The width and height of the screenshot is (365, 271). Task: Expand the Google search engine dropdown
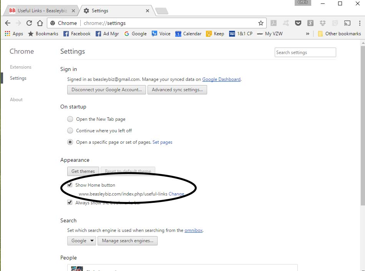pyautogui.click(x=82, y=241)
